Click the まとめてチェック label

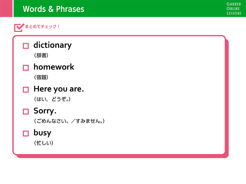pos(42,26)
